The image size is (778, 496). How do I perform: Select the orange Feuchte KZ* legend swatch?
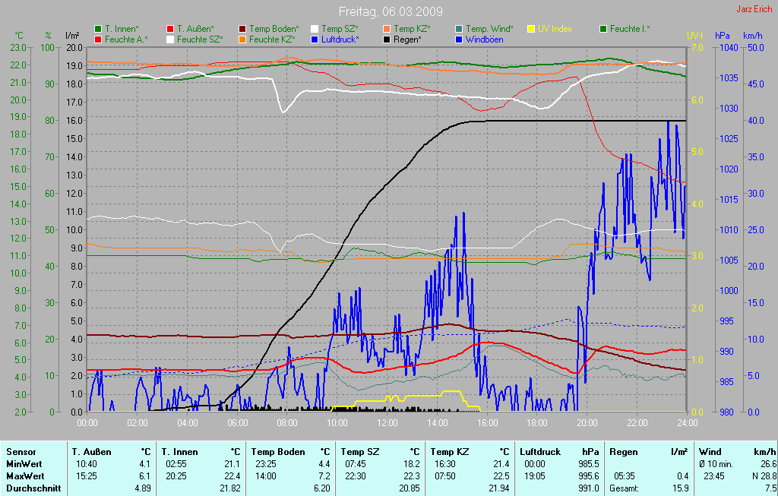click(242, 39)
